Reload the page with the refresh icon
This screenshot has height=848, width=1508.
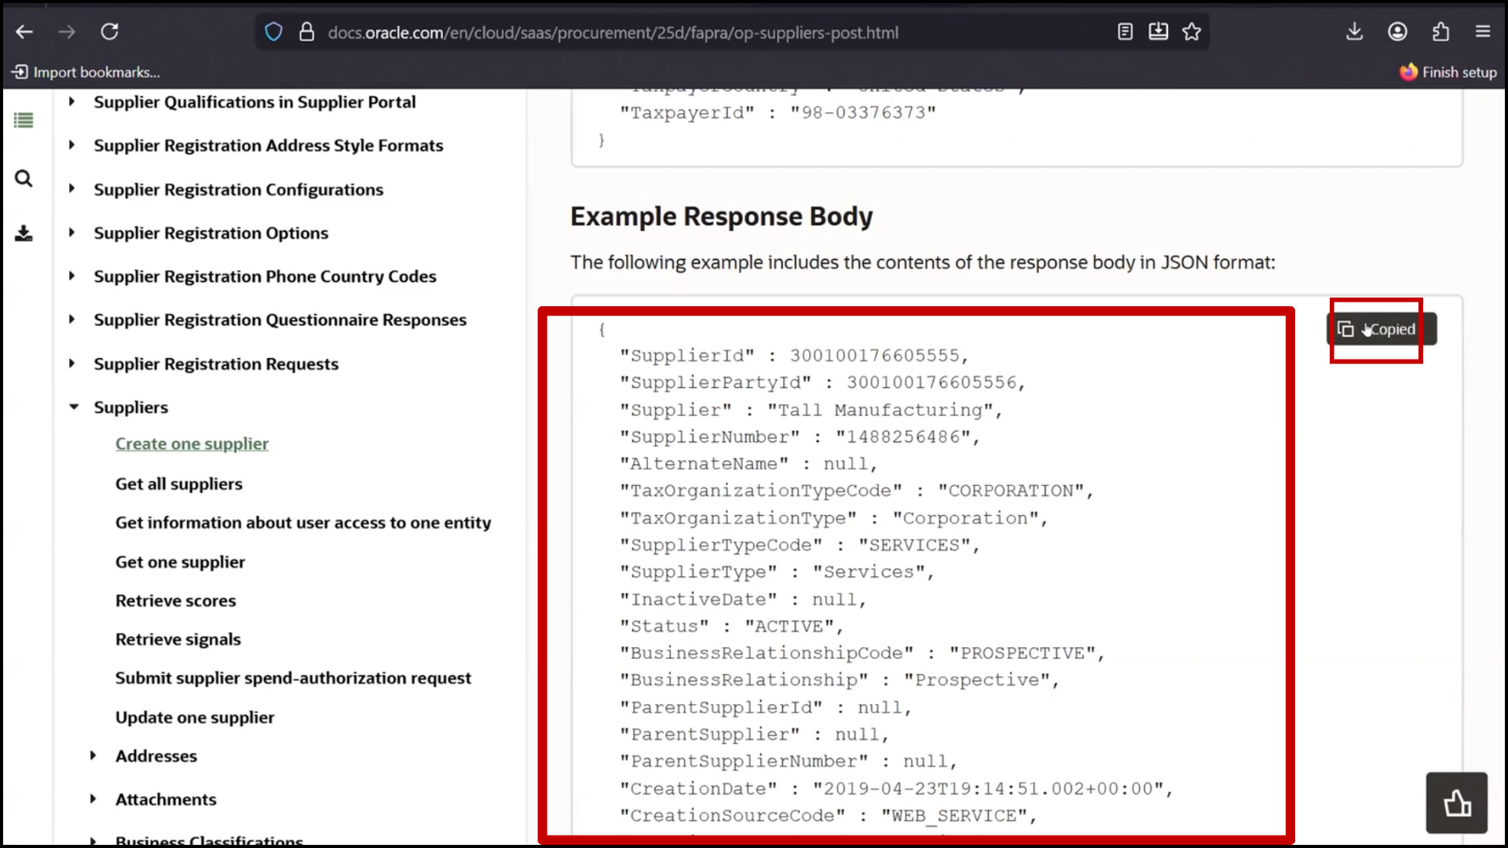point(109,32)
